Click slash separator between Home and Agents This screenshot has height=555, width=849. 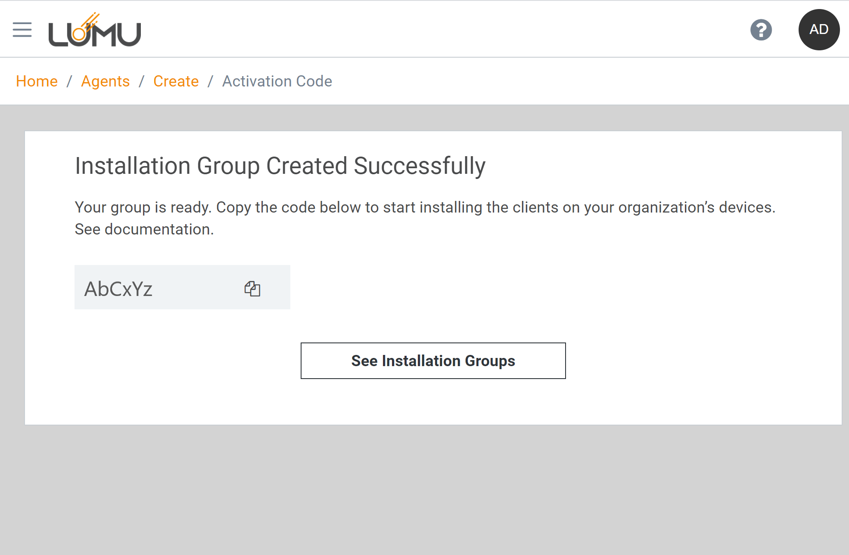click(69, 81)
